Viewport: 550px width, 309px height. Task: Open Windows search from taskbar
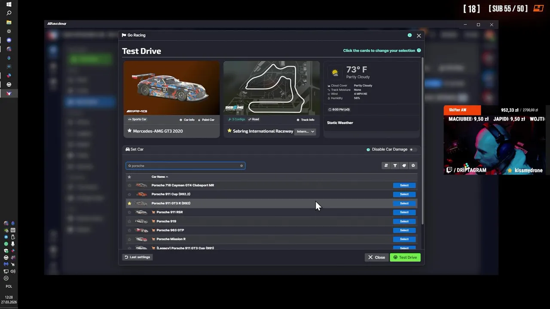[x=9, y=13]
